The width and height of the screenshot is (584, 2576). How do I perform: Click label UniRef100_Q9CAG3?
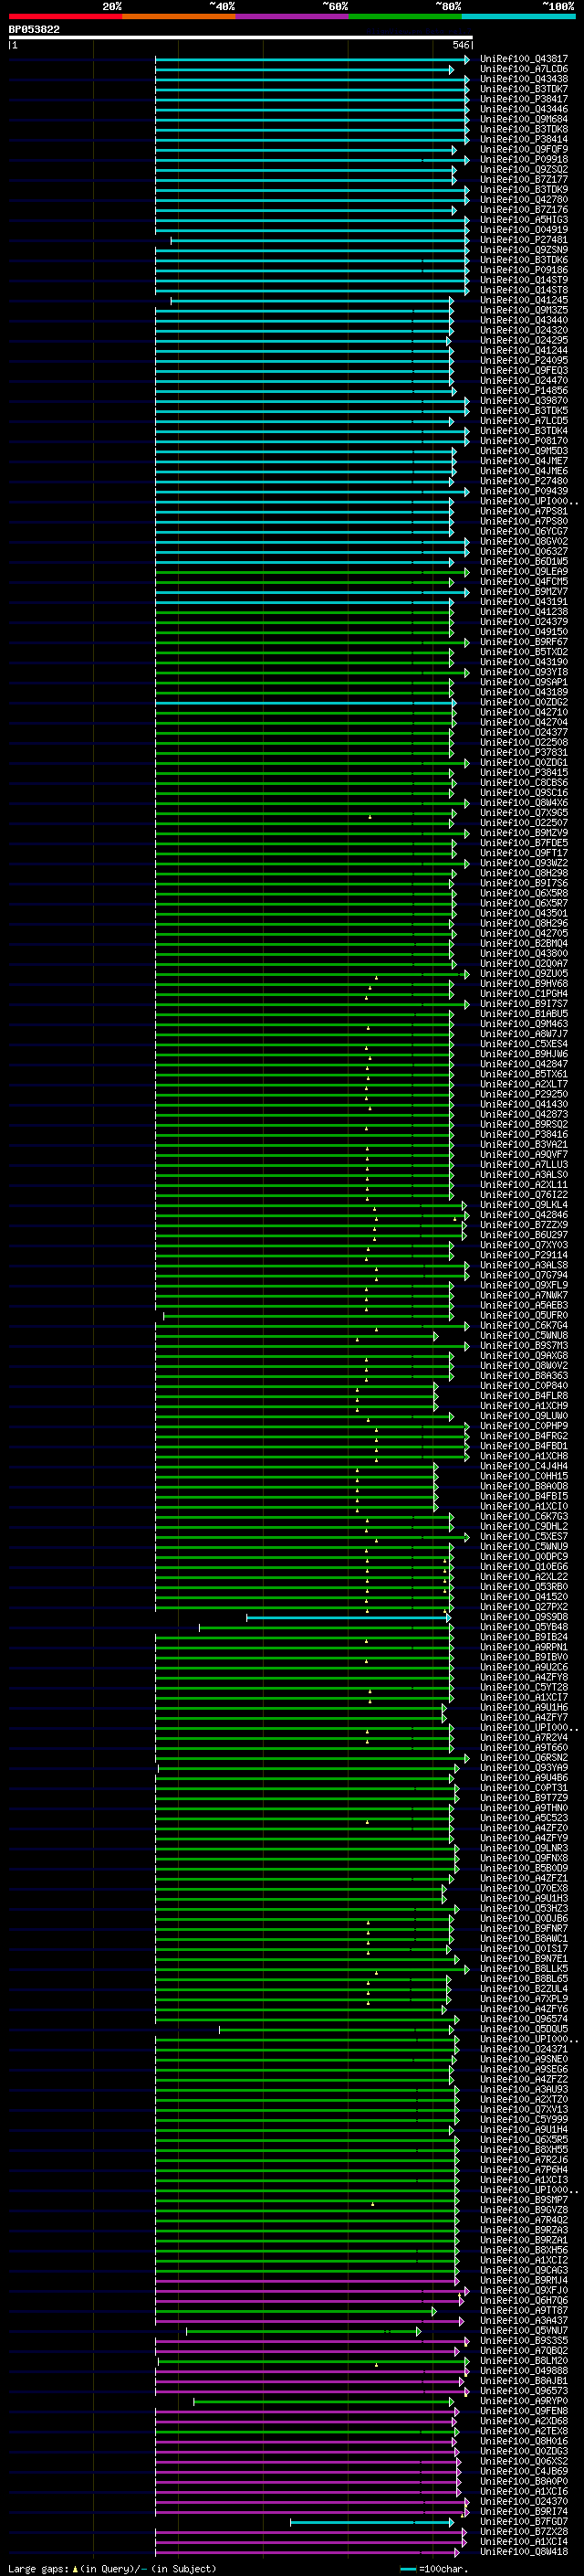point(523,2270)
